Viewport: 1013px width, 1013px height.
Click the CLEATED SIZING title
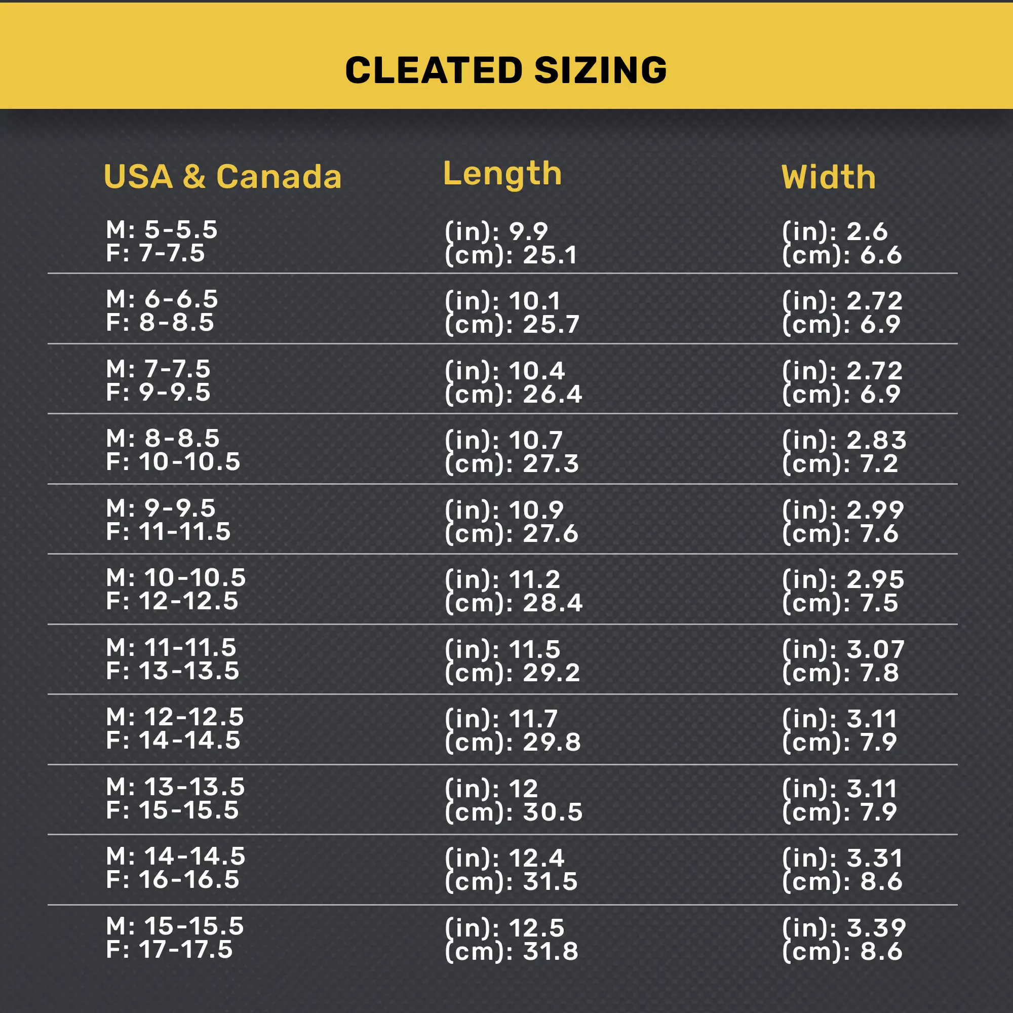506,70
